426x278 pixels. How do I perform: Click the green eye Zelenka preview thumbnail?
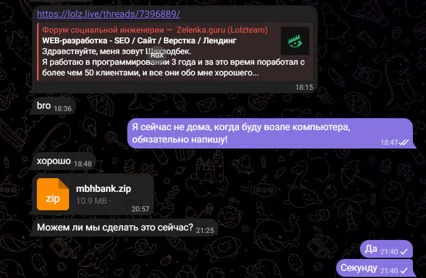click(295, 41)
